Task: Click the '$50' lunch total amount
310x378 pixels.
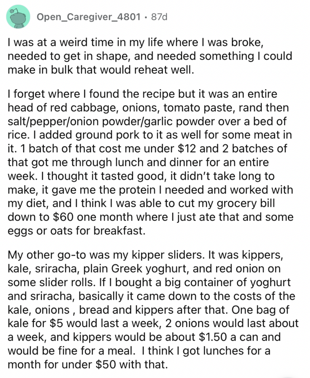Action: coord(108,364)
